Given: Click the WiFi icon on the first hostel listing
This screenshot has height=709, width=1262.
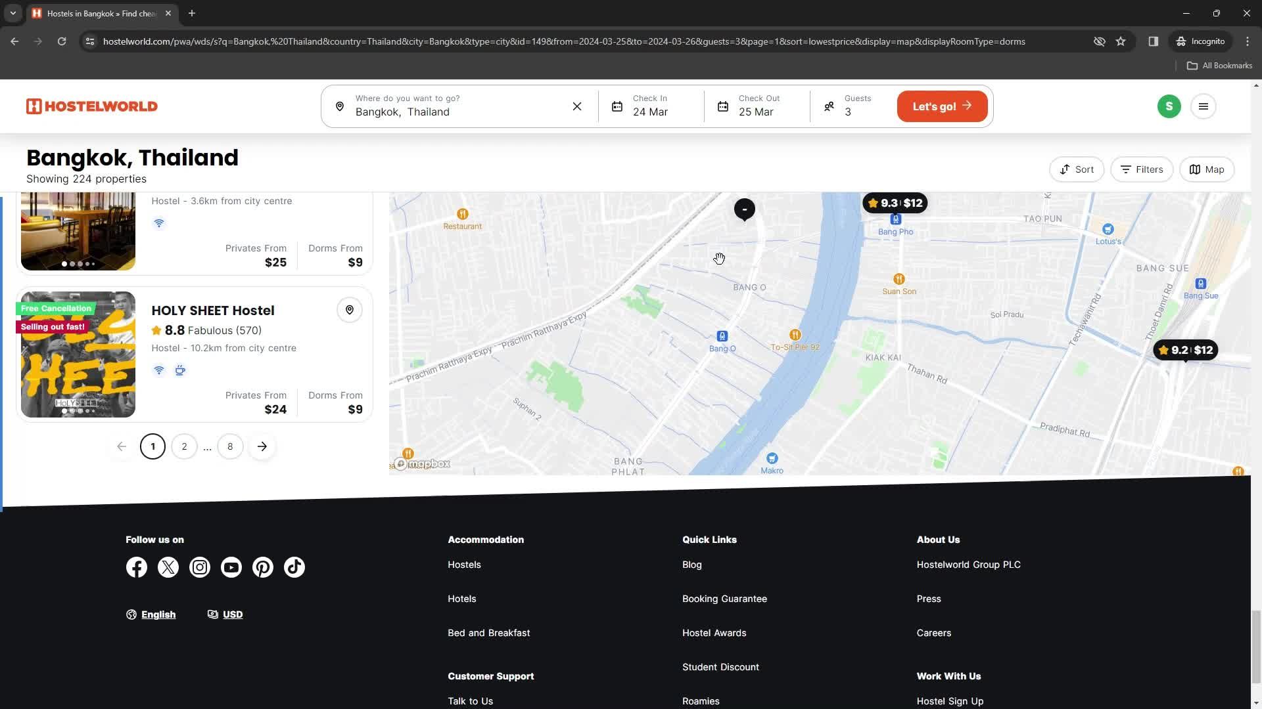Looking at the screenshot, I should coord(158,223).
